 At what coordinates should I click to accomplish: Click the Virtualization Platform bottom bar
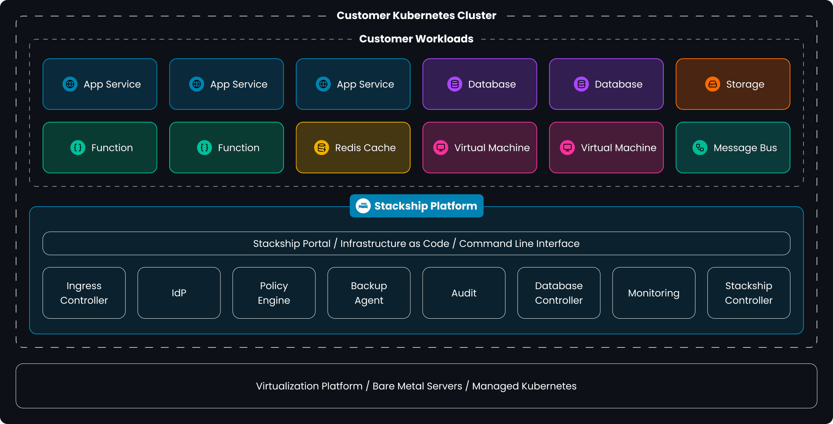(x=416, y=386)
